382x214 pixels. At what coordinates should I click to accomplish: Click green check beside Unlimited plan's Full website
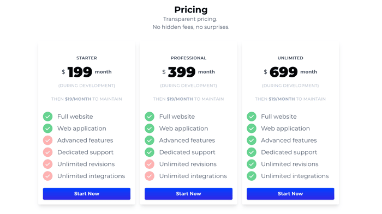click(252, 117)
